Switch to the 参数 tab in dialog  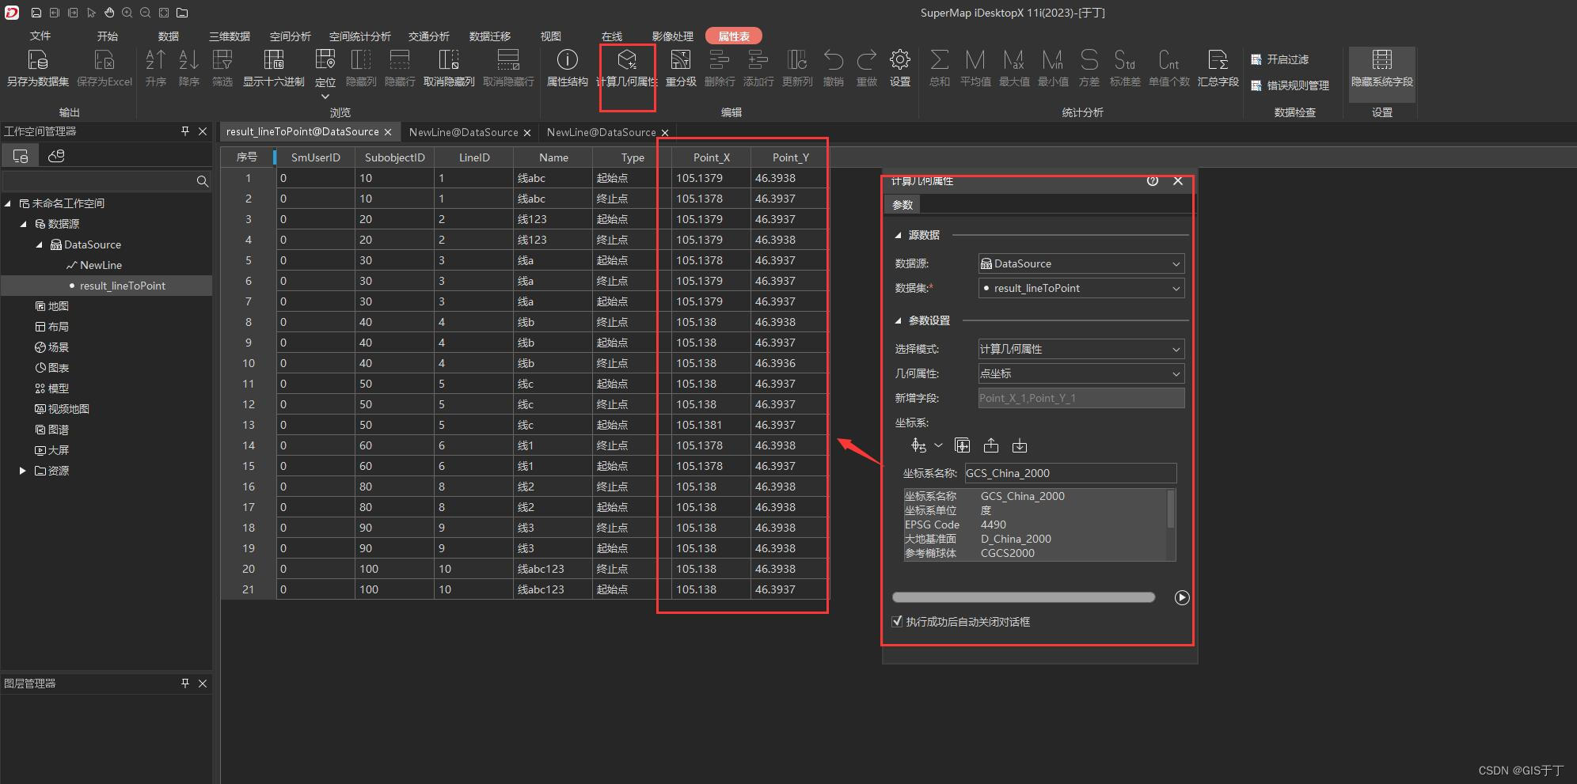pos(902,205)
